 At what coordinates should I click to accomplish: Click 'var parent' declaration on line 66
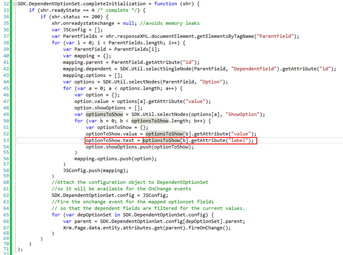77,221
